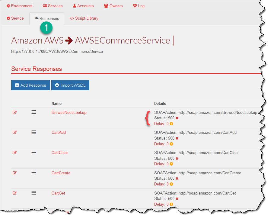Screen dimensions: 271x219
Task: Click the Import WSDL button
Action: 70,85
